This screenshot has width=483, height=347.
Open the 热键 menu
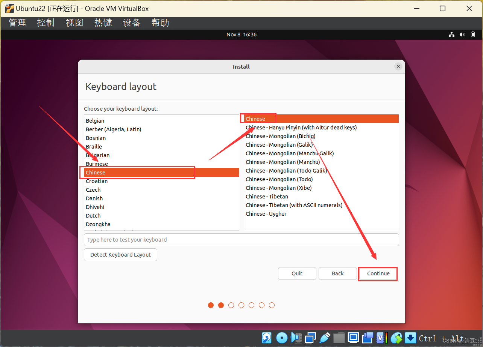(x=103, y=23)
